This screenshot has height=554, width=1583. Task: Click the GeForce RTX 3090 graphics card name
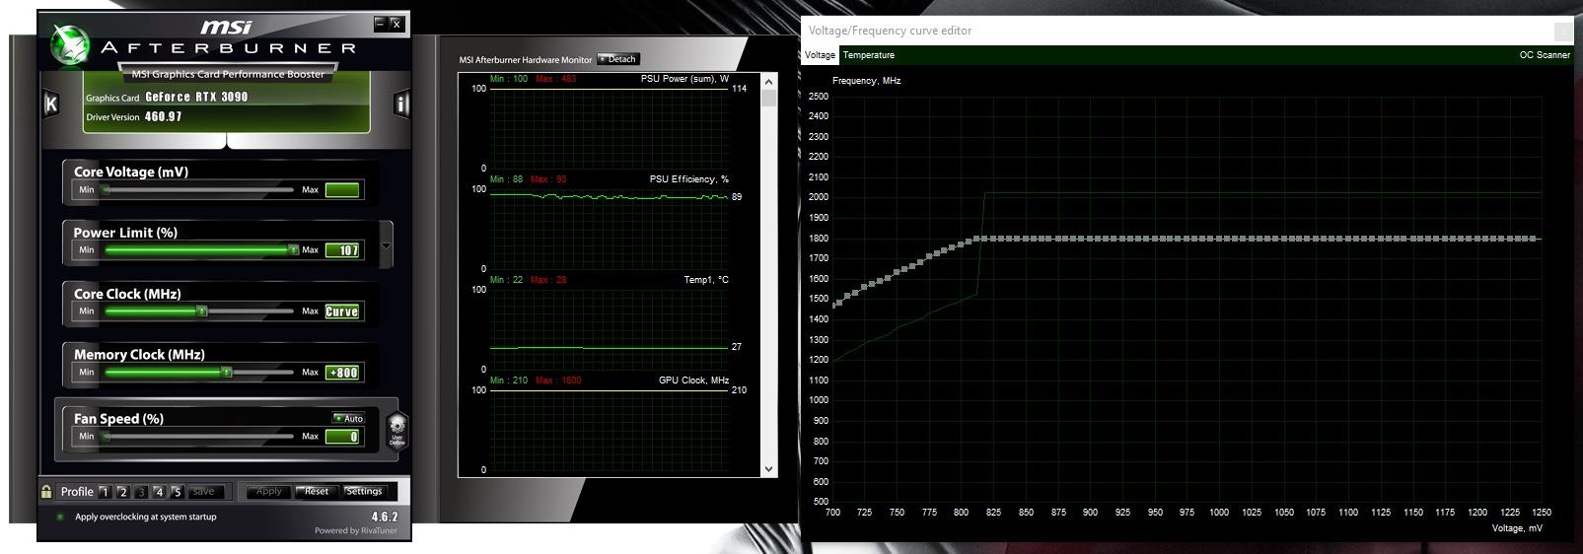point(196,97)
